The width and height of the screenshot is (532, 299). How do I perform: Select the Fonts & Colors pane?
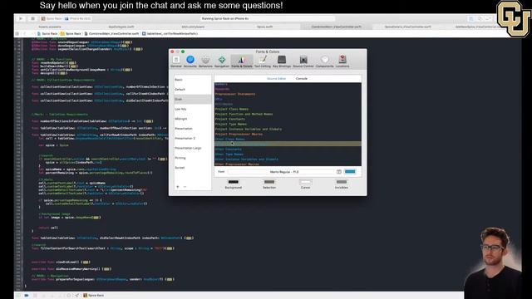click(x=242, y=61)
